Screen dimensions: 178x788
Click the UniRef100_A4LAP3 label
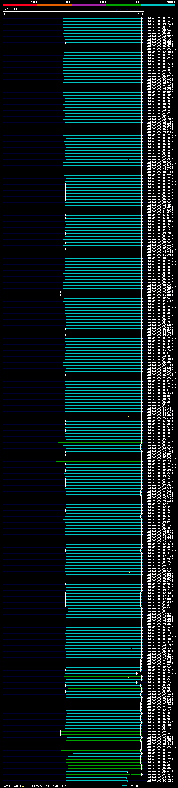(159, 110)
